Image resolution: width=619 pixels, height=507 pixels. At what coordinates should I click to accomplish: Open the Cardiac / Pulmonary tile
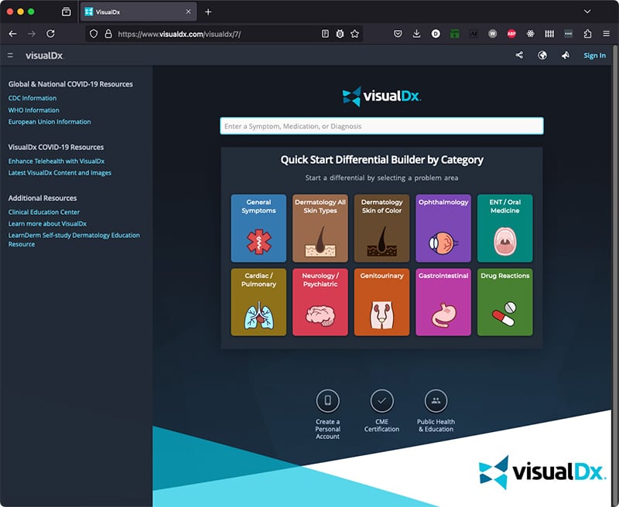tap(258, 302)
